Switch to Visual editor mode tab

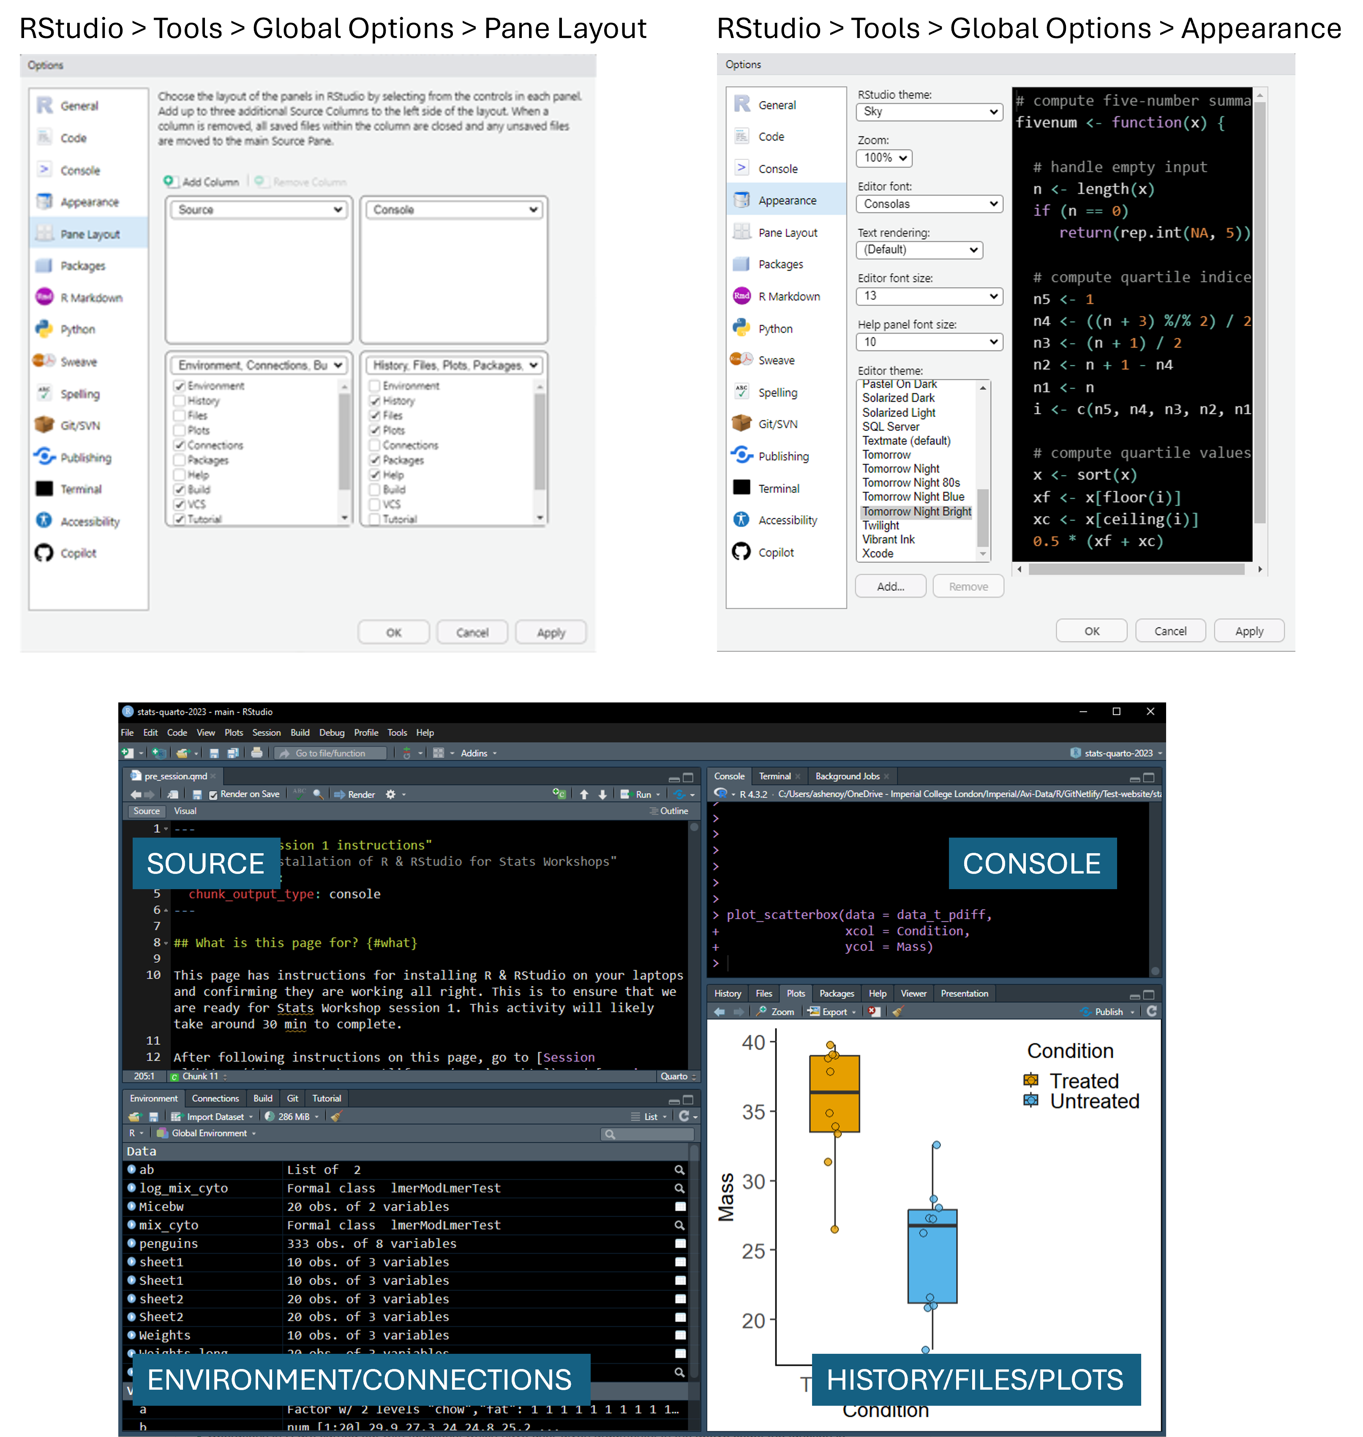[x=185, y=811]
